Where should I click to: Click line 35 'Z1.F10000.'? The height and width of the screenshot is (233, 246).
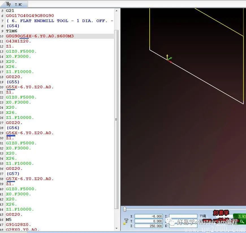[x=20, y=163]
